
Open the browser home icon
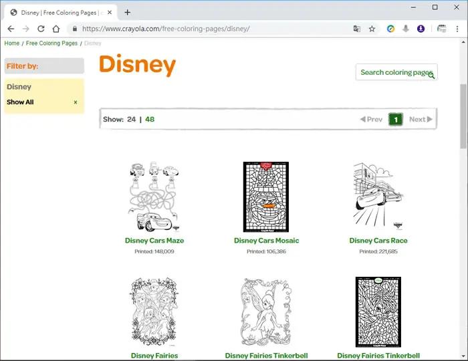pos(56,29)
